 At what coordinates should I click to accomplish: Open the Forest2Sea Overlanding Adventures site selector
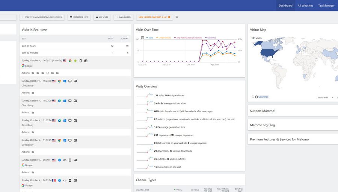coord(42,17)
